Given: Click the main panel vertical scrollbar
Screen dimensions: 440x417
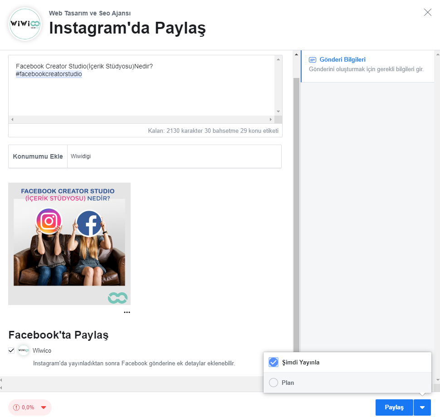Looking at the screenshot, I should (296, 204).
